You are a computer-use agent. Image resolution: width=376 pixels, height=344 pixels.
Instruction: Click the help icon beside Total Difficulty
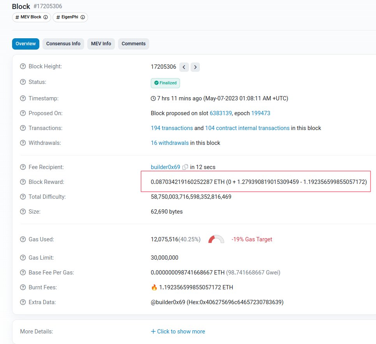23,197
